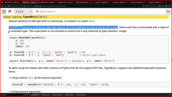Click the red extension icon in the toolbar
The image size is (172, 97).
[163, 6]
